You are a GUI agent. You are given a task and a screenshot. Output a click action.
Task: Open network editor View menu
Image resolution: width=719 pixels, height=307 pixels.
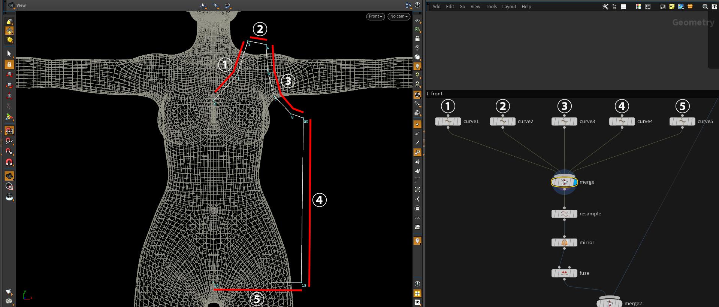475,7
